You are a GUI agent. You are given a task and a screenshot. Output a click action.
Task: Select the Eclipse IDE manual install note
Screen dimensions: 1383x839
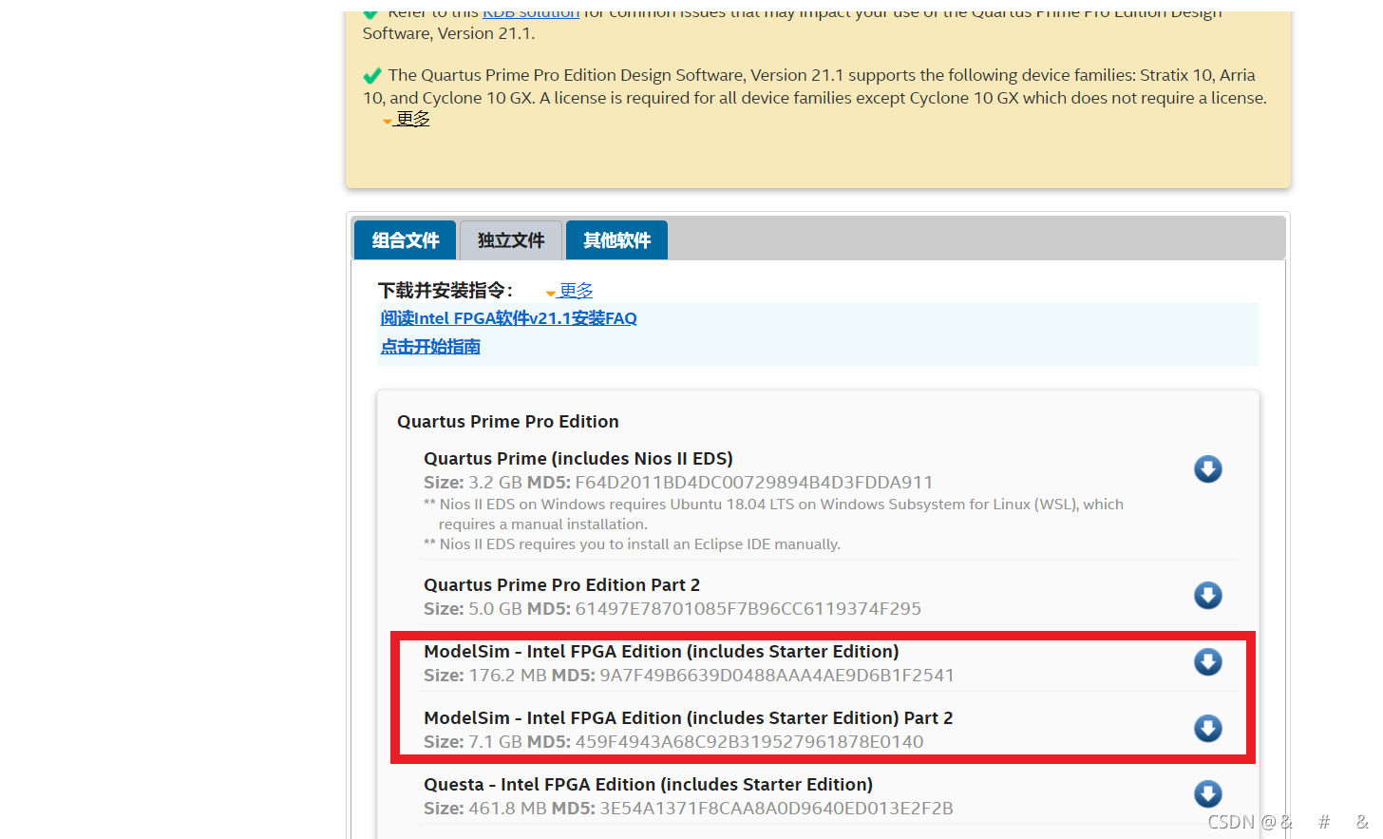click(x=632, y=544)
